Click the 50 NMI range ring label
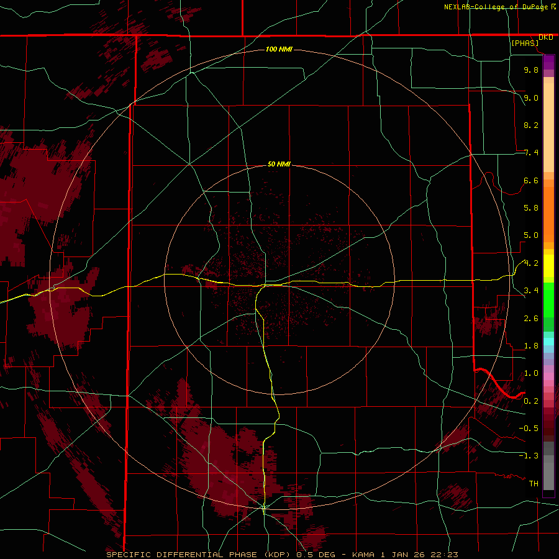 [x=279, y=164]
